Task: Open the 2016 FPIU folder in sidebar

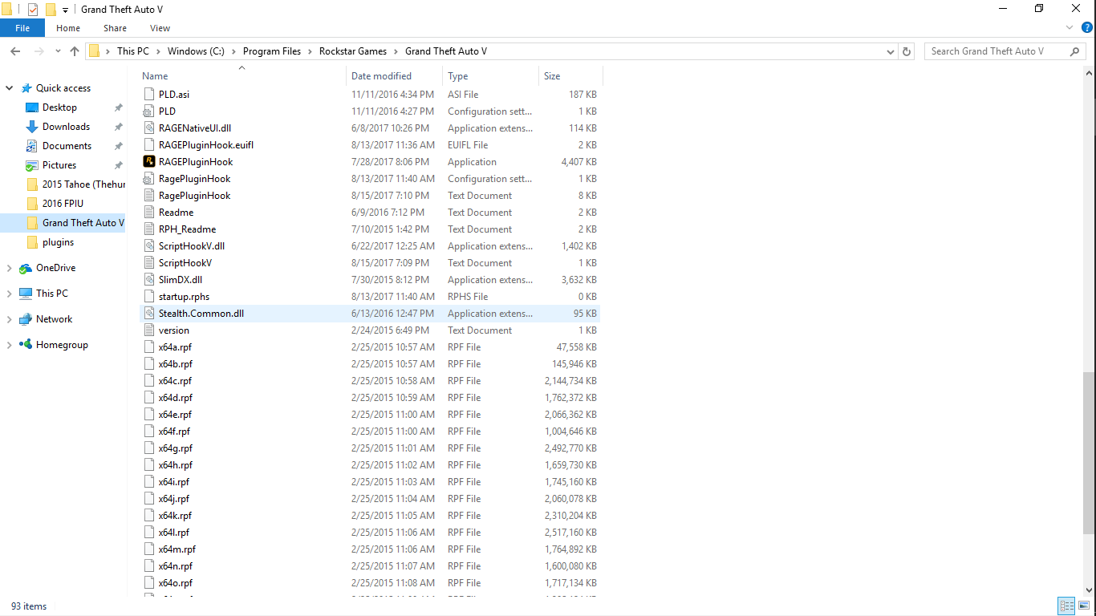Action: click(x=63, y=204)
